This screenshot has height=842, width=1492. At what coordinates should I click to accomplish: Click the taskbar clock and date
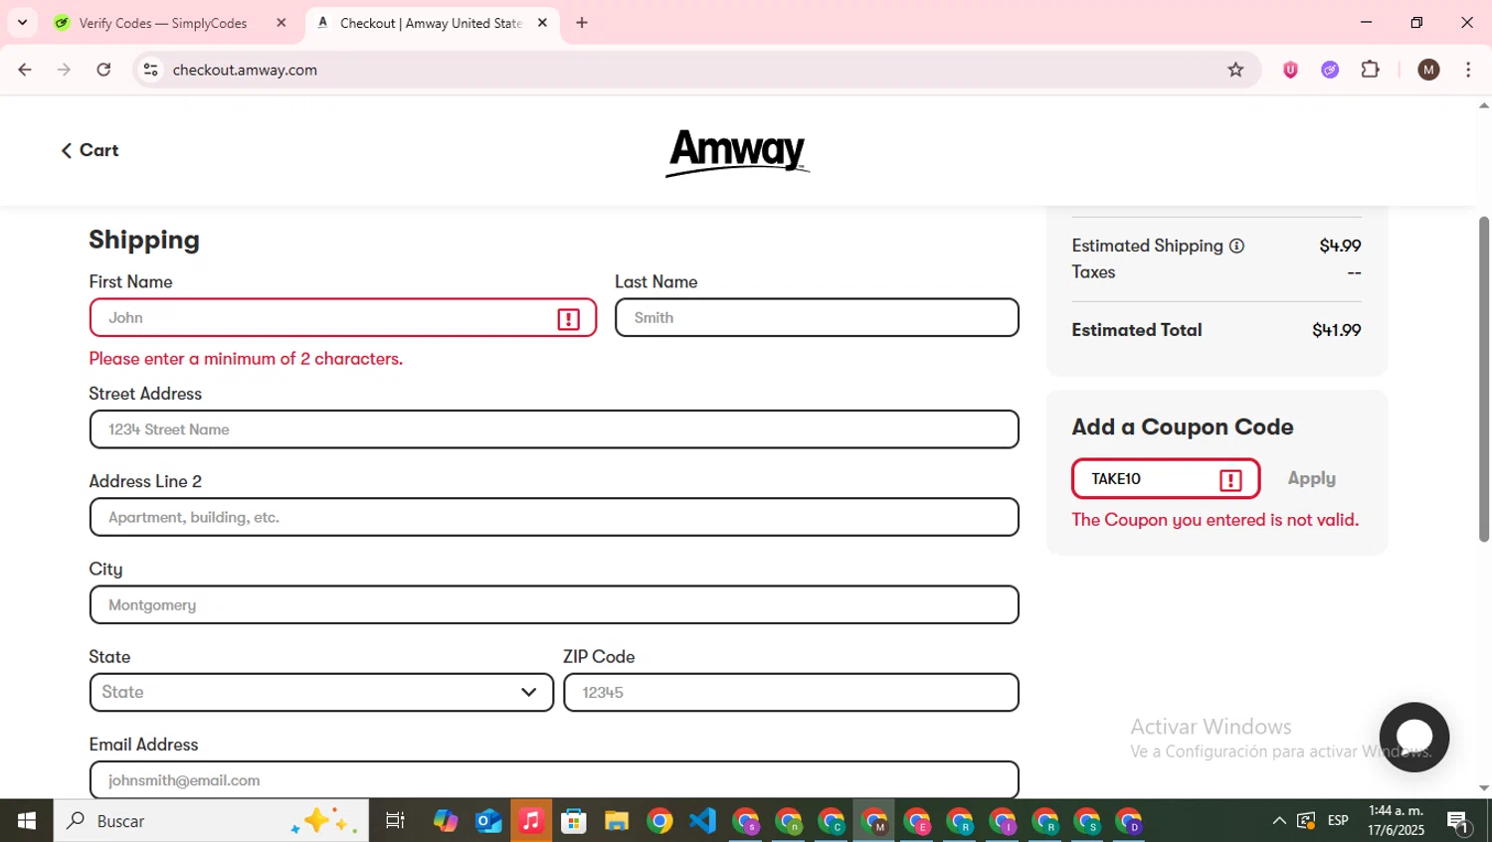pos(1396,821)
